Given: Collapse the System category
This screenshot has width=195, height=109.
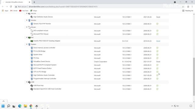Looking at the screenshot, I should [27, 44].
